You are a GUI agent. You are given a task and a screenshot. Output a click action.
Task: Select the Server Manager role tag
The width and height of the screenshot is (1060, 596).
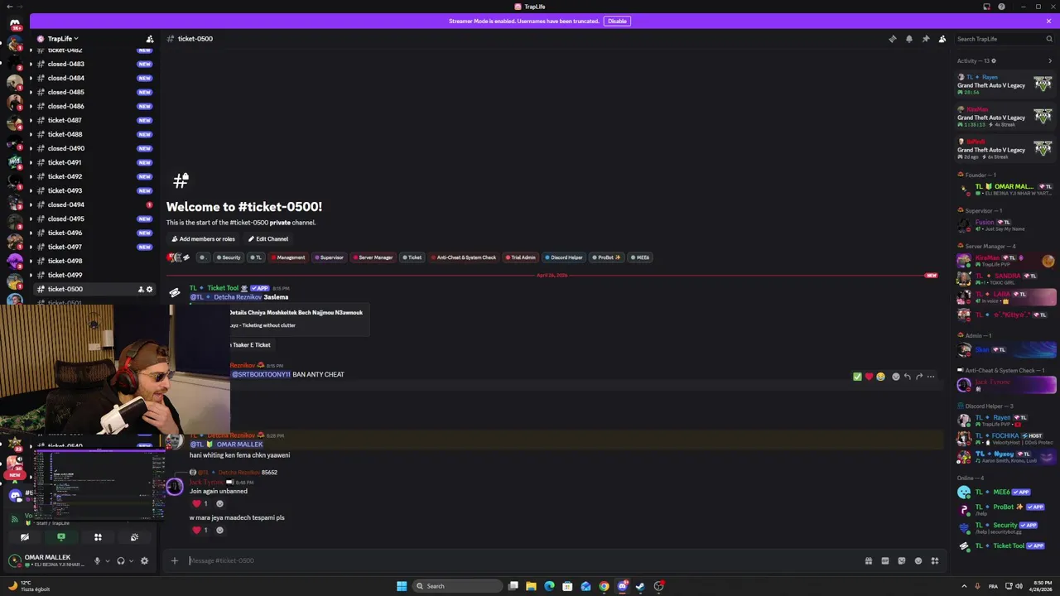coord(373,257)
